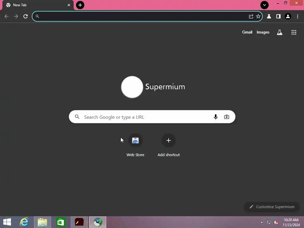304x228 pixels.
Task: Open the three-dot browser menu
Action: pyautogui.click(x=297, y=16)
